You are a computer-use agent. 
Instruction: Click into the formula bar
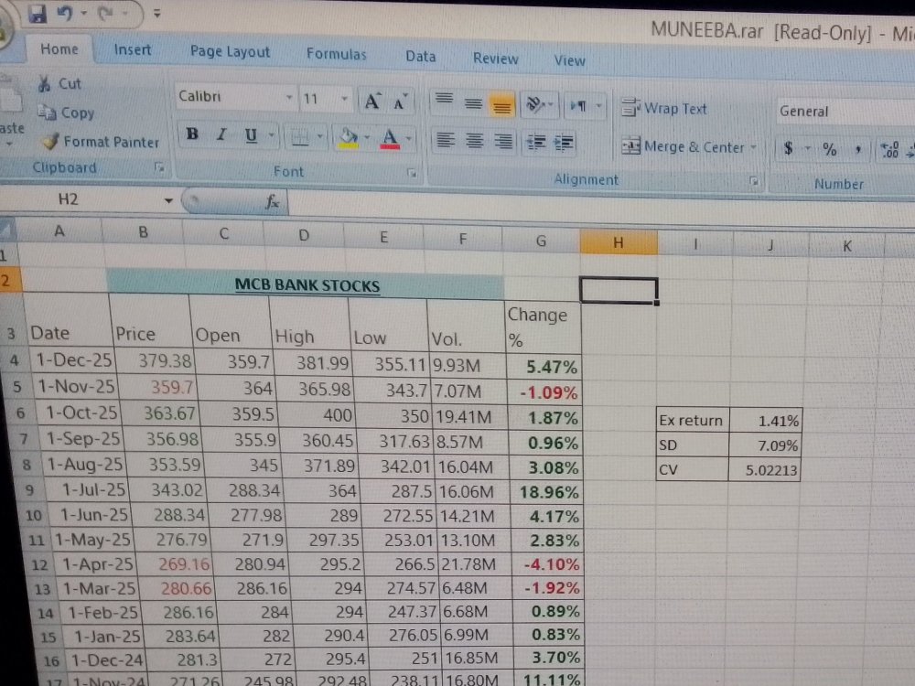pyautogui.click(x=601, y=210)
